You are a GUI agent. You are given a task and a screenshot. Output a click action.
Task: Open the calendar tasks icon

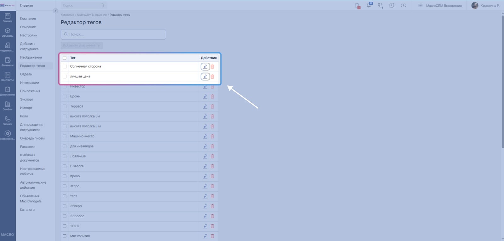(x=357, y=6)
